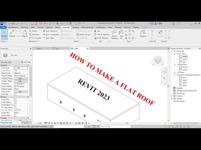Place a Spot Slope
This screenshot has width=201, height=150.
49,38
